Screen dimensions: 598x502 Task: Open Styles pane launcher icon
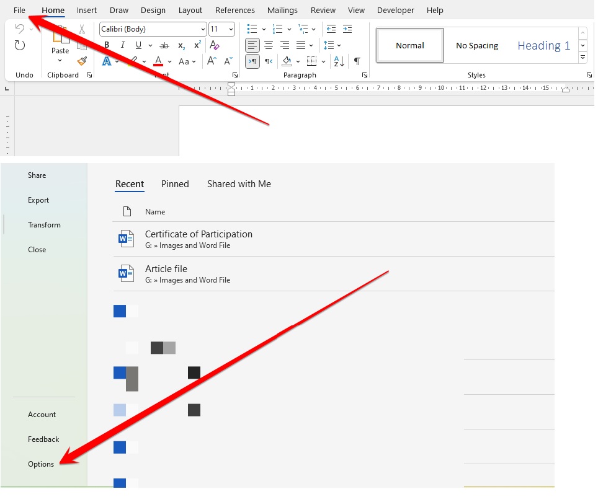pos(589,75)
